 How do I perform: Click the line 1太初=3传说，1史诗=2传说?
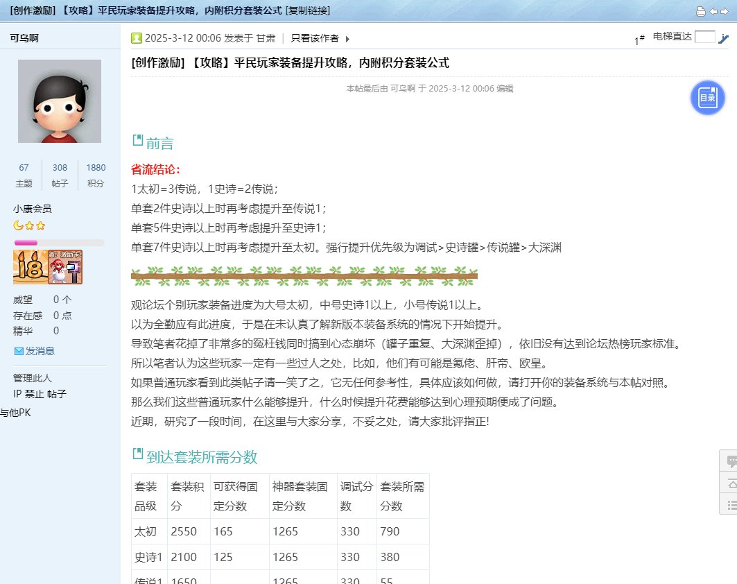click(x=205, y=189)
